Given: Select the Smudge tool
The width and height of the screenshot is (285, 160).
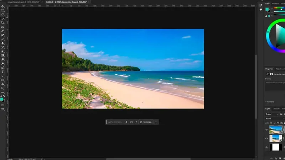Looking at the screenshot, I should (2, 60).
